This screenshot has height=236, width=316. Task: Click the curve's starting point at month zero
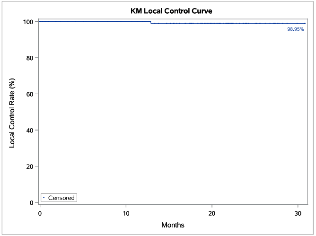(40, 21)
